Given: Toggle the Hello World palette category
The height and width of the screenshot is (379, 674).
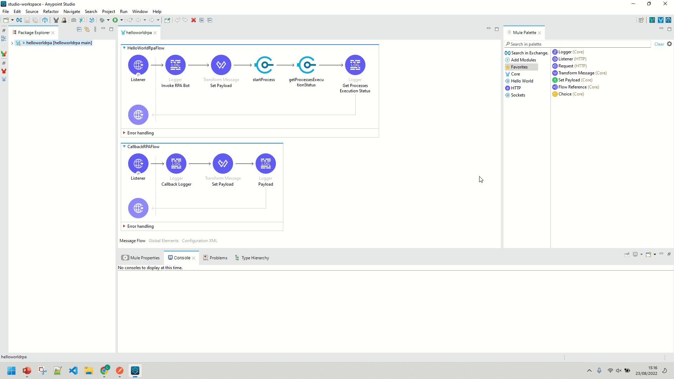Looking at the screenshot, I should coord(522,80).
